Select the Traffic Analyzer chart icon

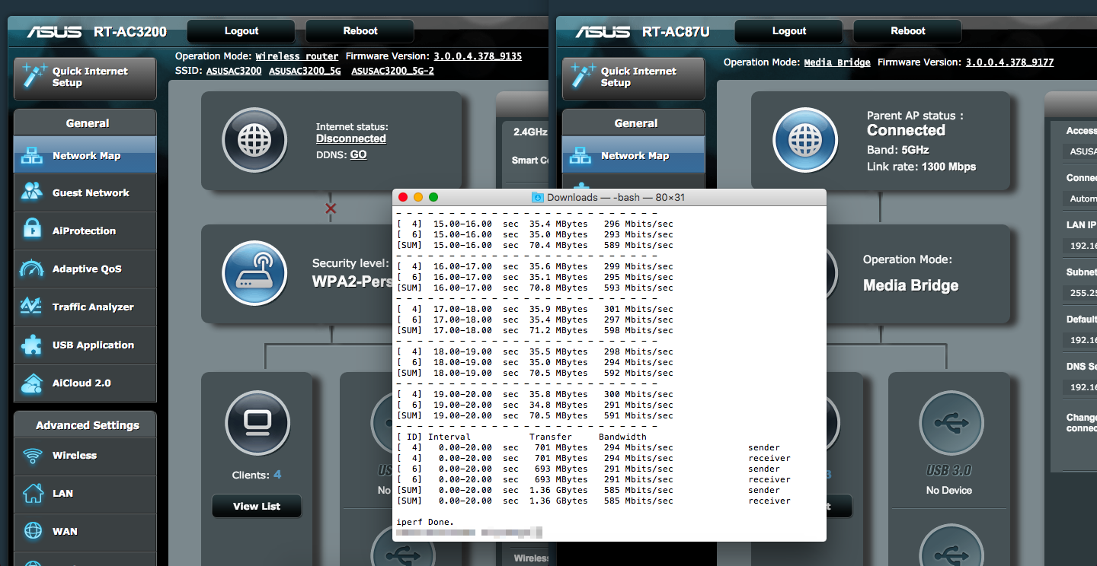[x=32, y=307]
